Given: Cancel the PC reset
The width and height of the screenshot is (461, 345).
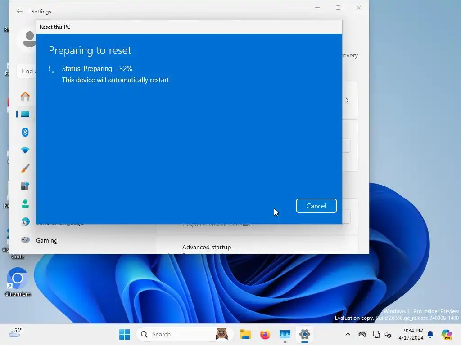Looking at the screenshot, I should point(316,206).
